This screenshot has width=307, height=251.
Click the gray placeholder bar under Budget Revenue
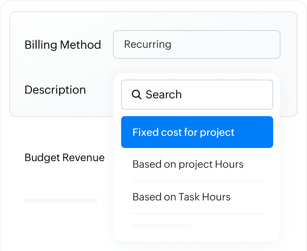pos(61,201)
